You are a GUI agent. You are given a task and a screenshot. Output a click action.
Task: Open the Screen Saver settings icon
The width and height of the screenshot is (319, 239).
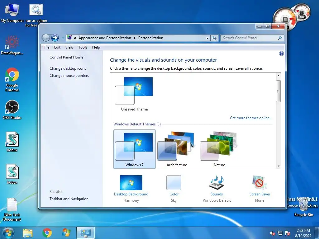pyautogui.click(x=259, y=182)
